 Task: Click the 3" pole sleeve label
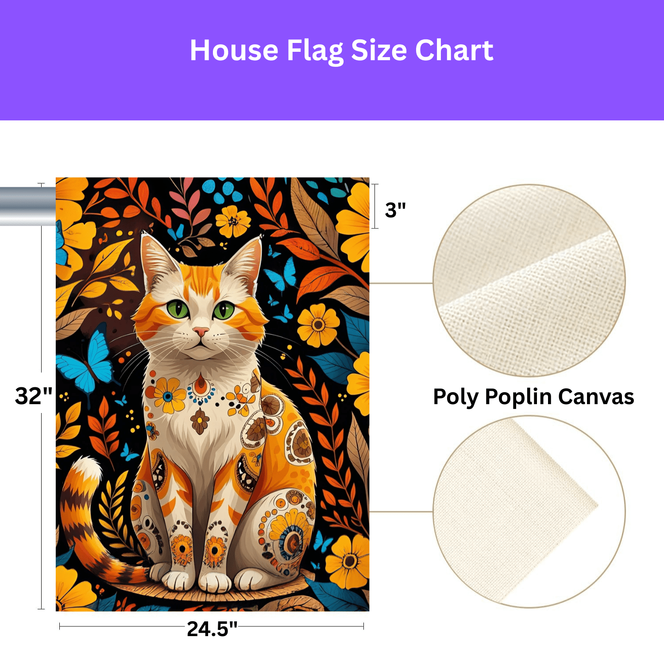(x=395, y=210)
